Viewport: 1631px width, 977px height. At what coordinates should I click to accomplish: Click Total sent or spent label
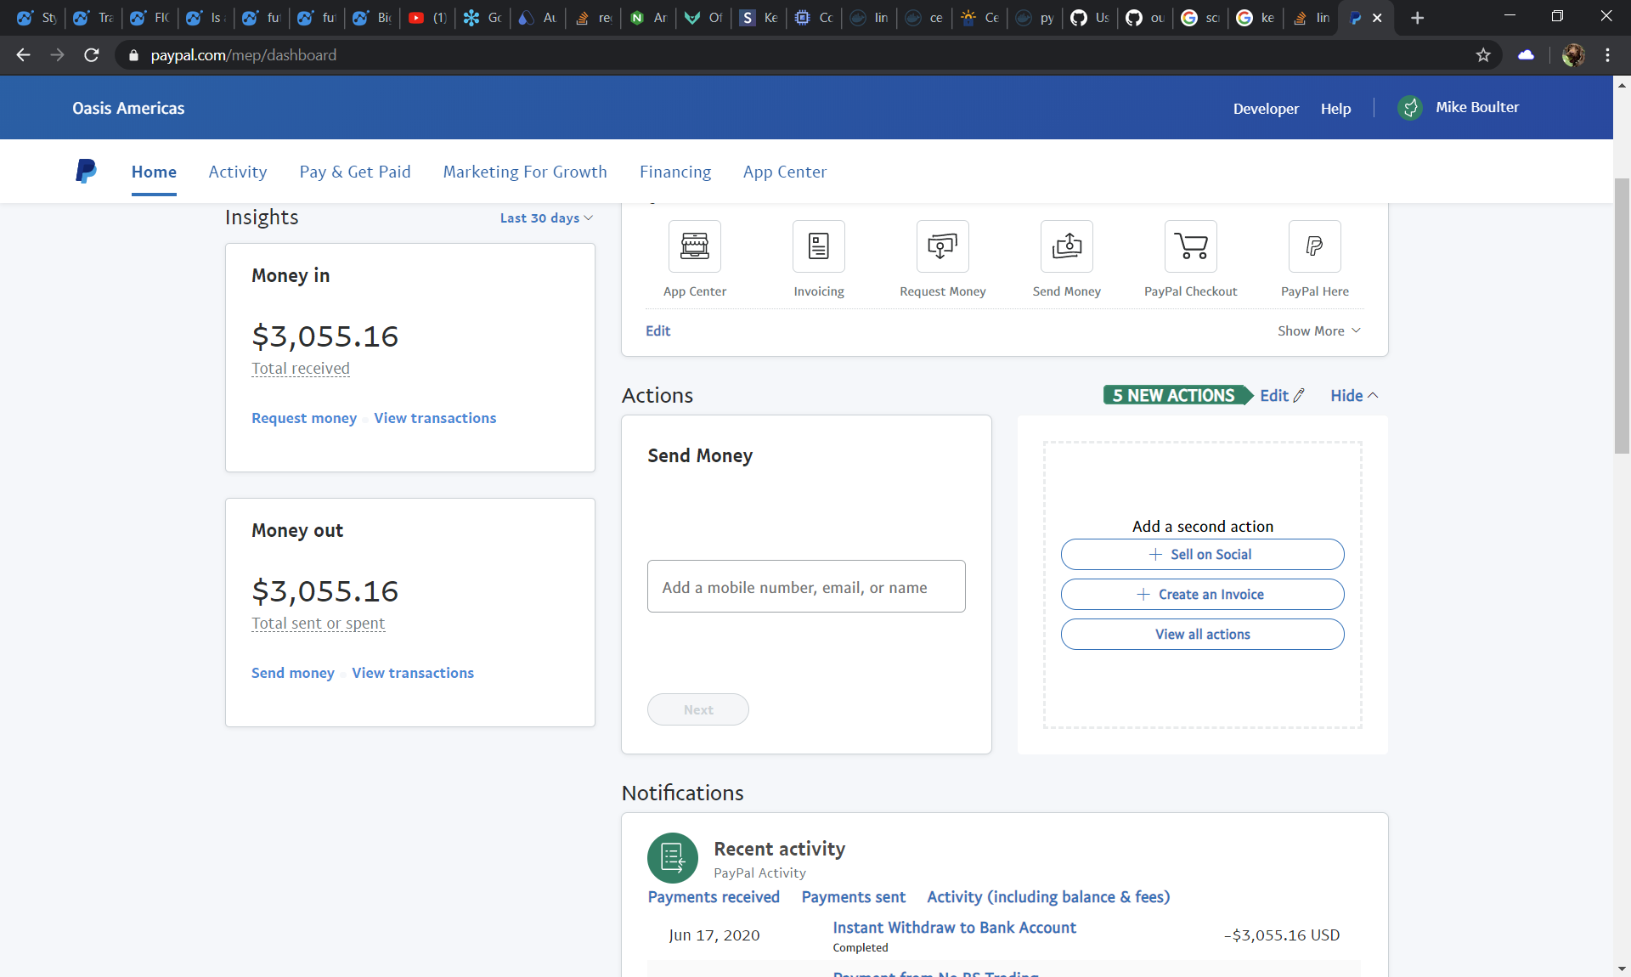coord(318,624)
